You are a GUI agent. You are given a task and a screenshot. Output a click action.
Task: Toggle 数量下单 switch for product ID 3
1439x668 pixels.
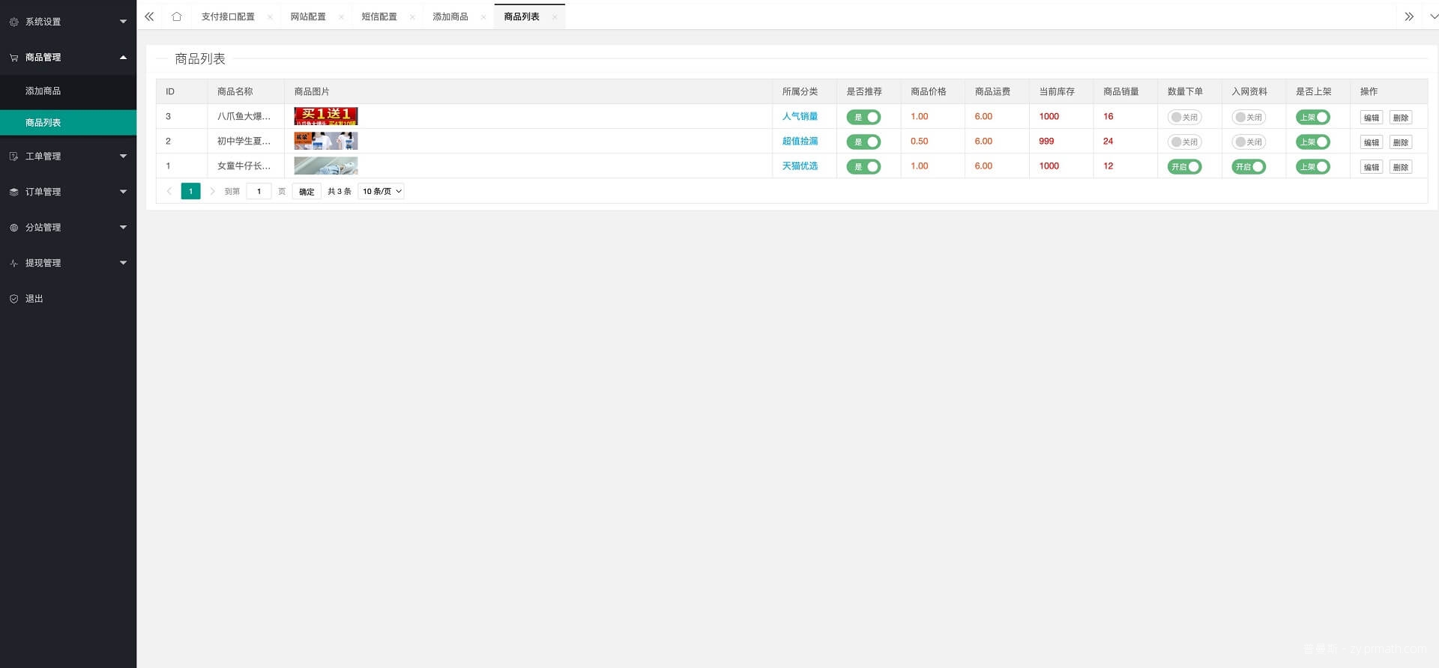pos(1184,118)
